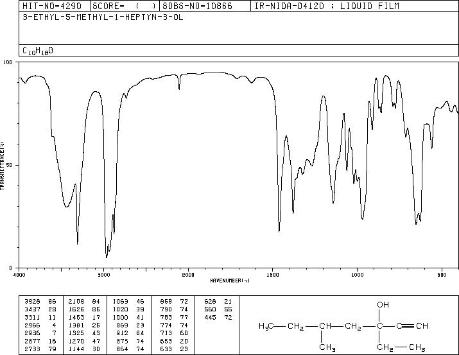Select the 2733 peak entry in the table
Image resolution: width=459 pixels, height=355 pixels.
40,349
